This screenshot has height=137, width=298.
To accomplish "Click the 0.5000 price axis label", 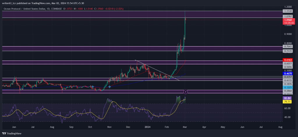I will click(x=287, y=71).
